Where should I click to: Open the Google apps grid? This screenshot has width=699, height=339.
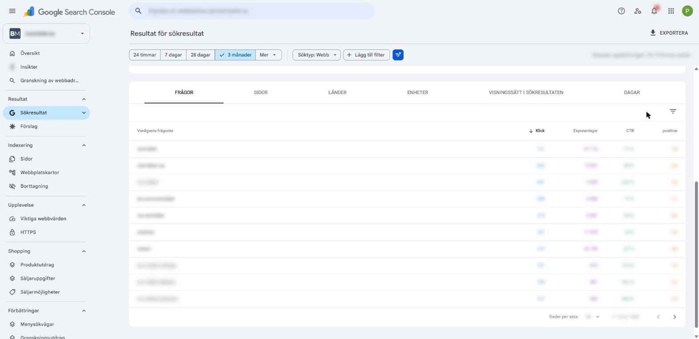pyautogui.click(x=671, y=11)
